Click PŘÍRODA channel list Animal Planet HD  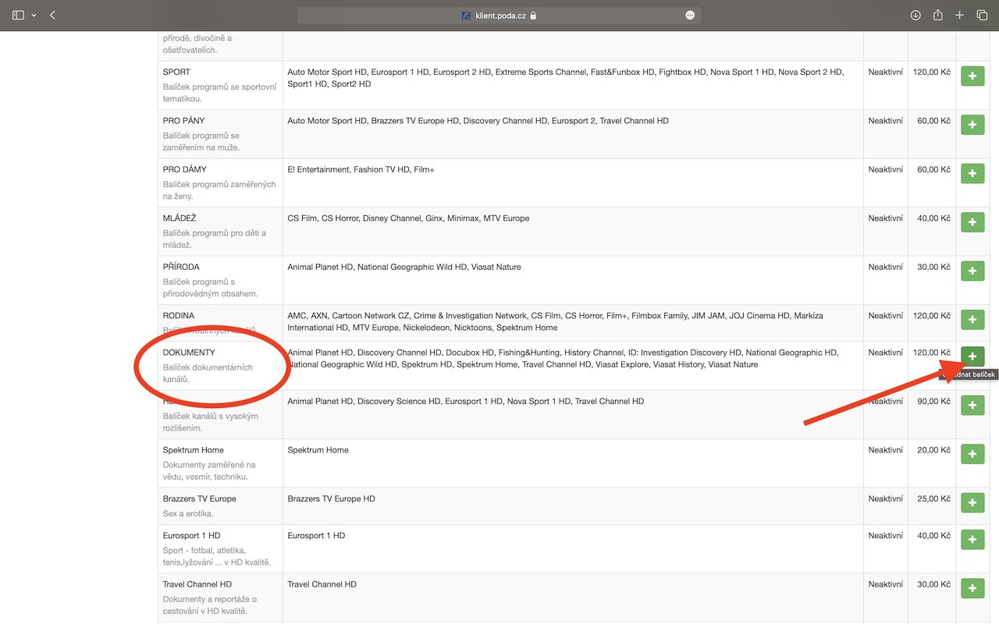(404, 267)
